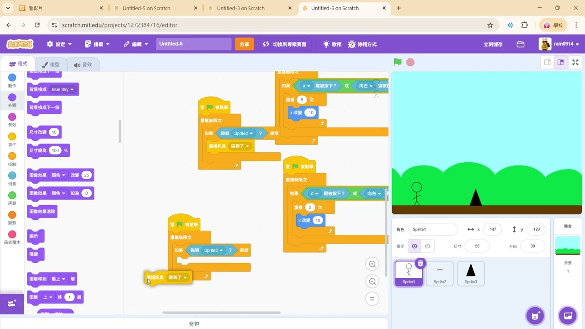The width and height of the screenshot is (585, 329).
Task: Select the Sprite3 thumbnail
Action: tap(471, 274)
